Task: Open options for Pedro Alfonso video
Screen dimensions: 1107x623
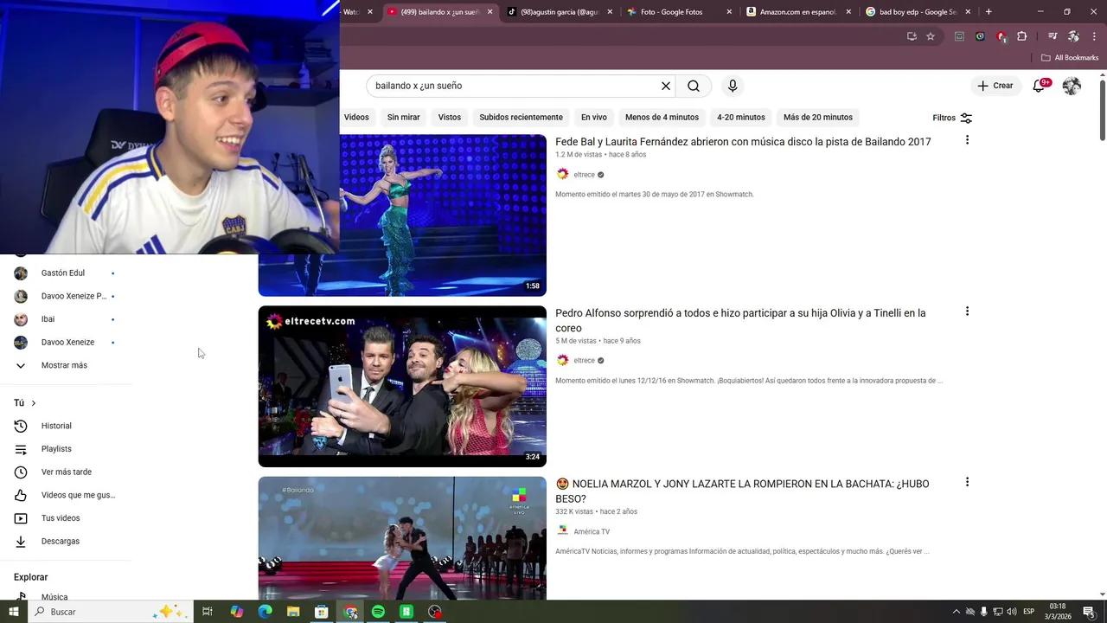Action: click(x=967, y=311)
